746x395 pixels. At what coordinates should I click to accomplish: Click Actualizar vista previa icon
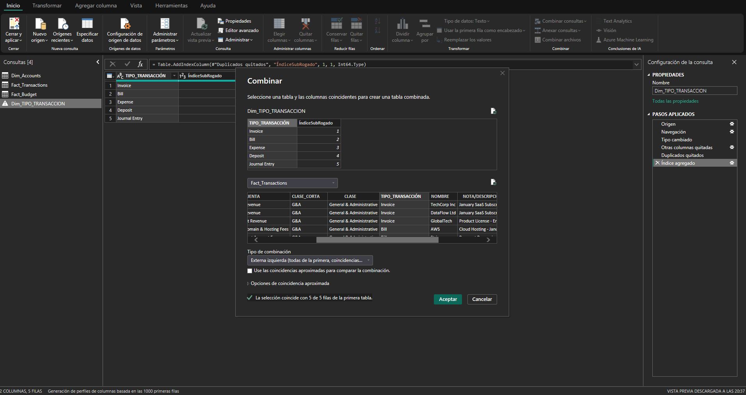coord(201,24)
